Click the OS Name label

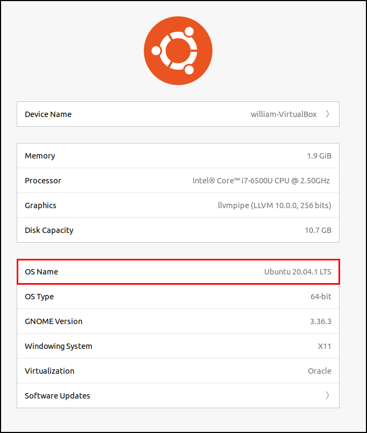click(x=41, y=272)
